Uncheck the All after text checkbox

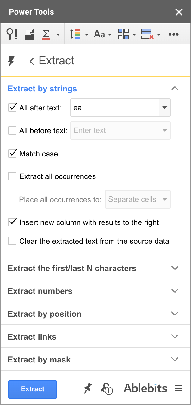[x=12, y=108]
